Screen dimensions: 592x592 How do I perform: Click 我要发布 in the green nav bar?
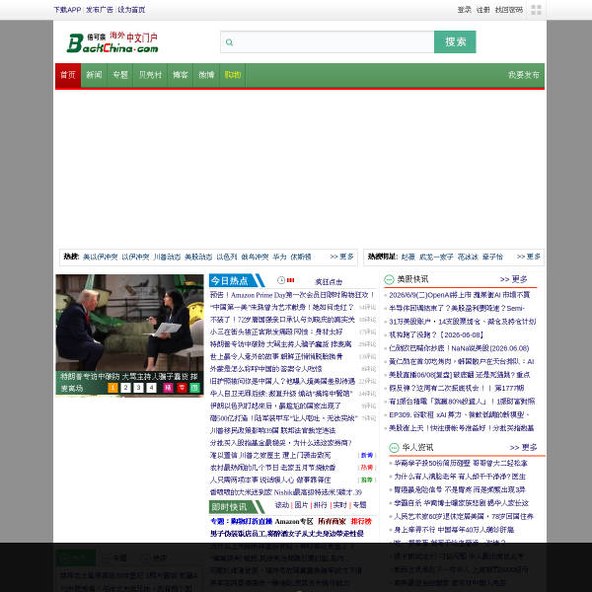tap(523, 75)
